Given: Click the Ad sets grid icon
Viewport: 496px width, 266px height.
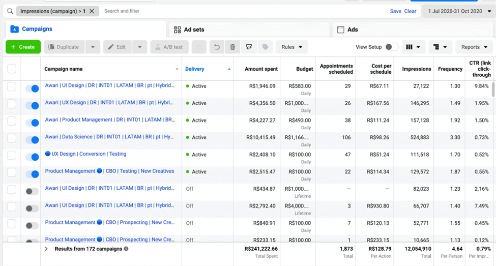Looking at the screenshot, I should click(178, 29).
